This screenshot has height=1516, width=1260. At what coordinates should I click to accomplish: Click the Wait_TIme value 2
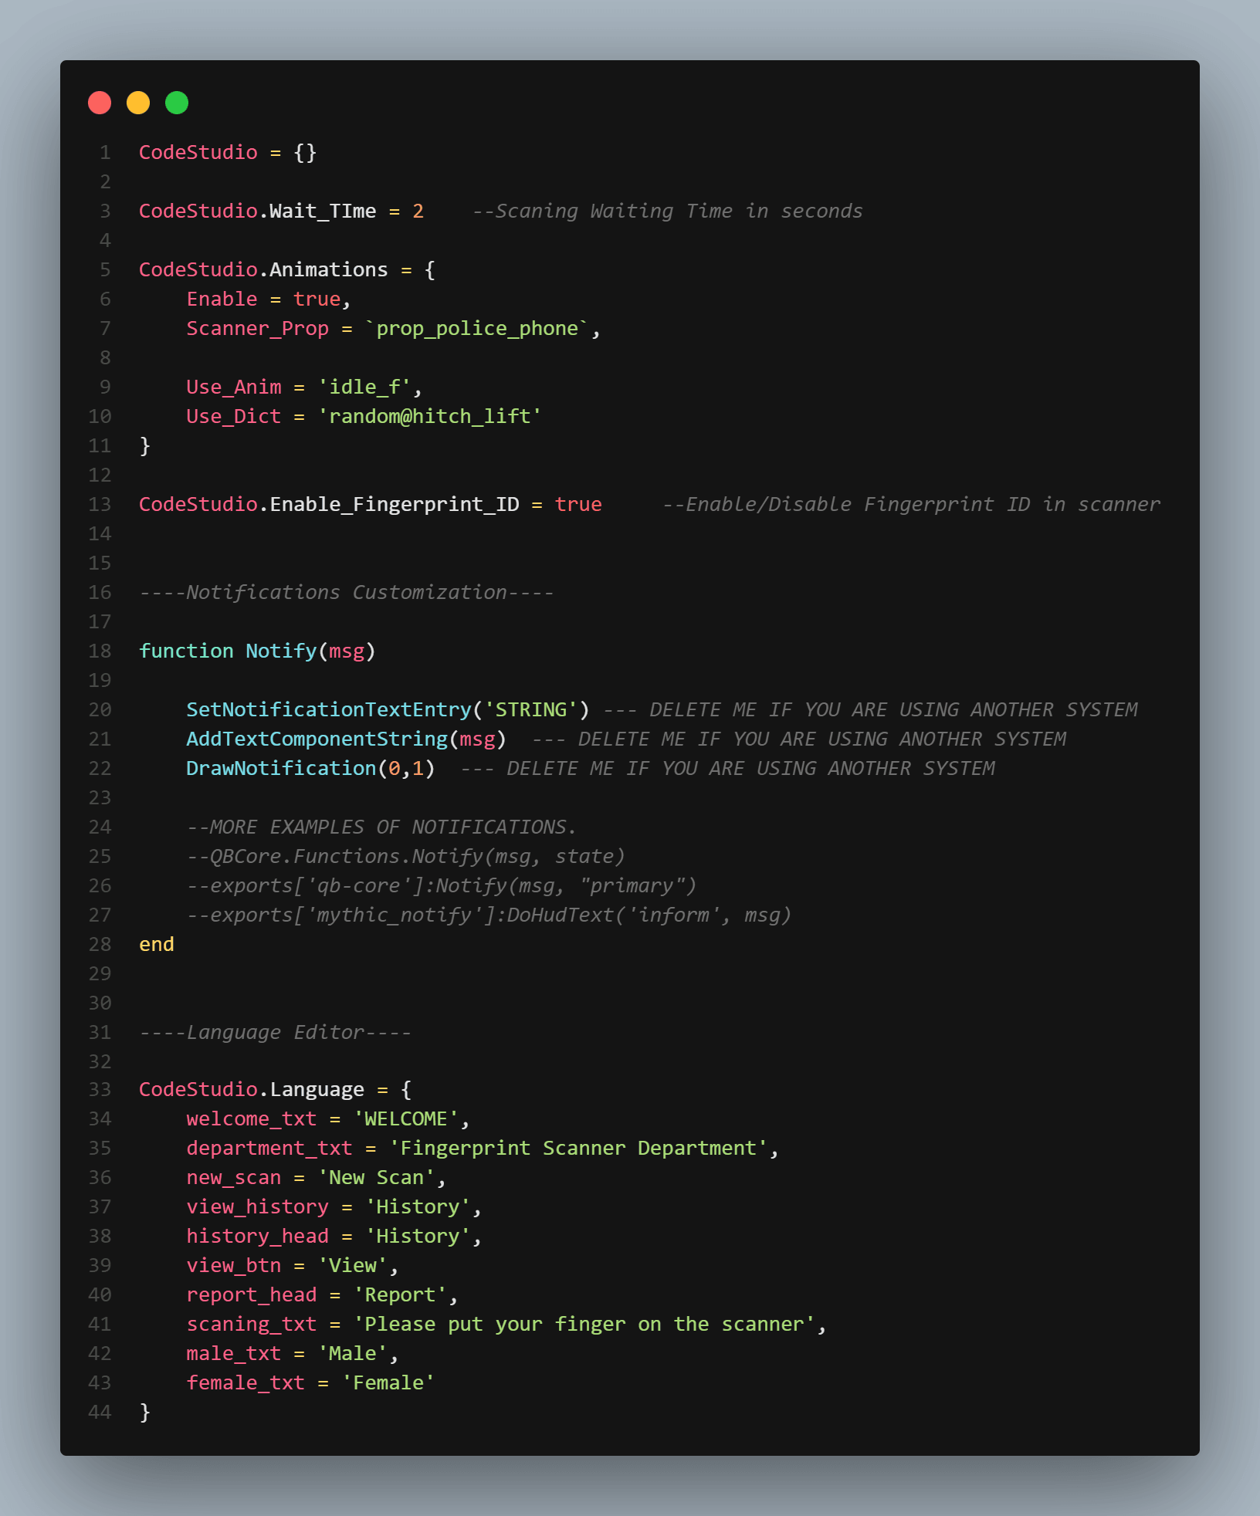tap(418, 211)
